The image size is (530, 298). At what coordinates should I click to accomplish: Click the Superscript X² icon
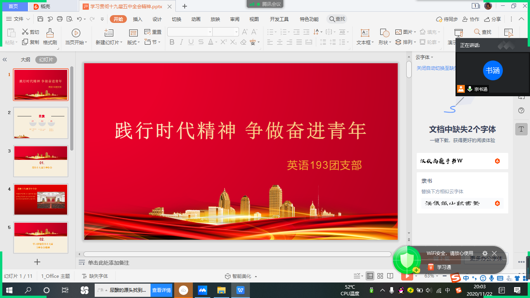(223, 42)
